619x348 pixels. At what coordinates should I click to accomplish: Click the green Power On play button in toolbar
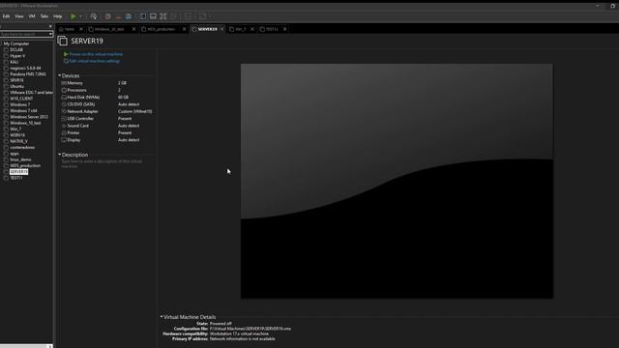coord(74,16)
